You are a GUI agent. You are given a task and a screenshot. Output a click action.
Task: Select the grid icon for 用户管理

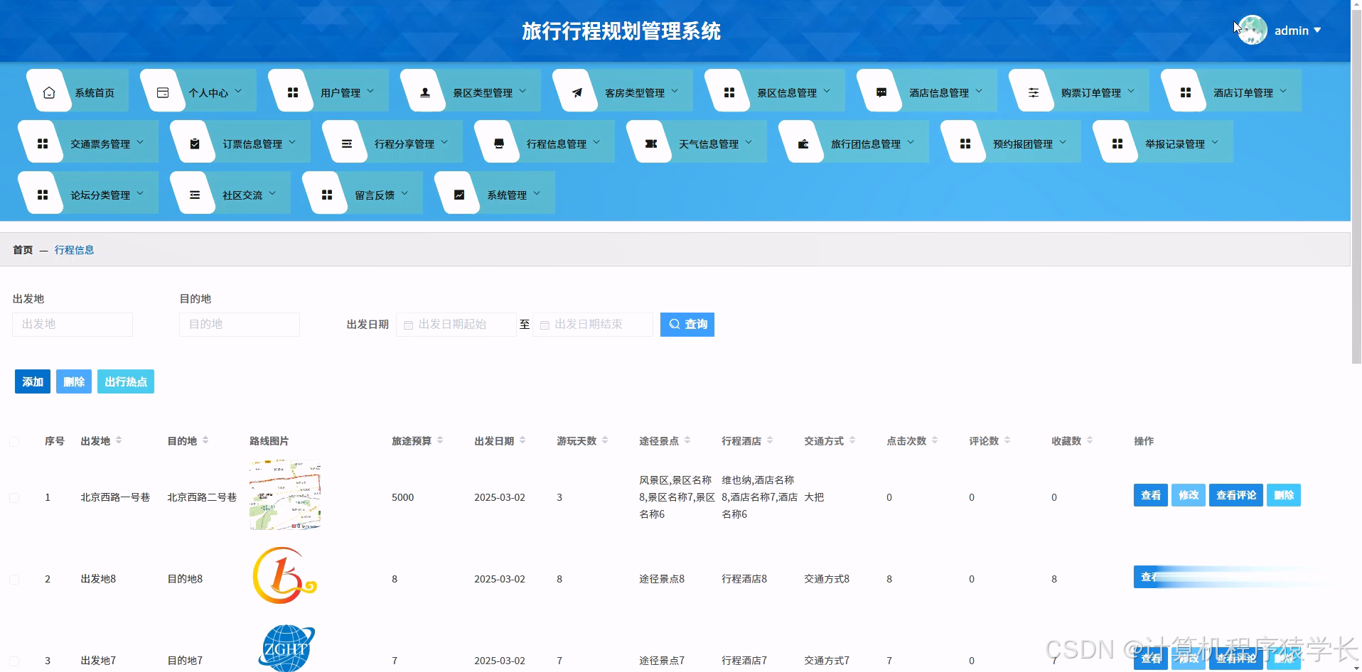pos(292,91)
